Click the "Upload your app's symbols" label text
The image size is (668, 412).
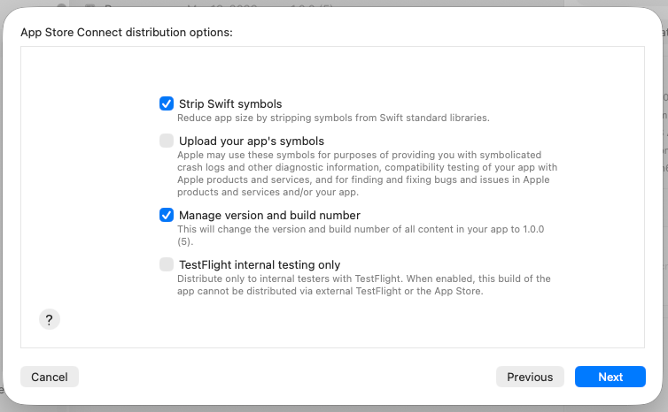[252, 141]
